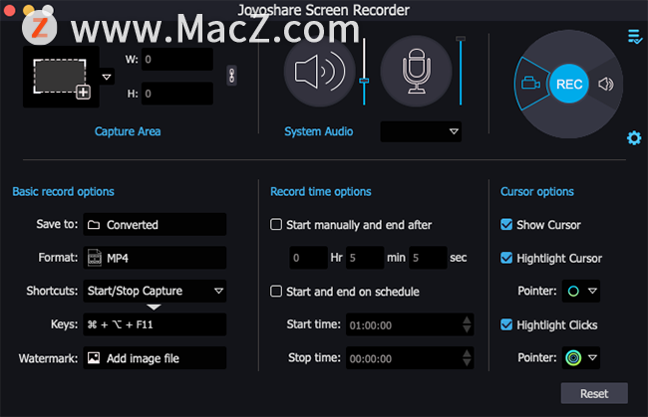
Task: Enable Start and end on schedule
Action: [276, 292]
